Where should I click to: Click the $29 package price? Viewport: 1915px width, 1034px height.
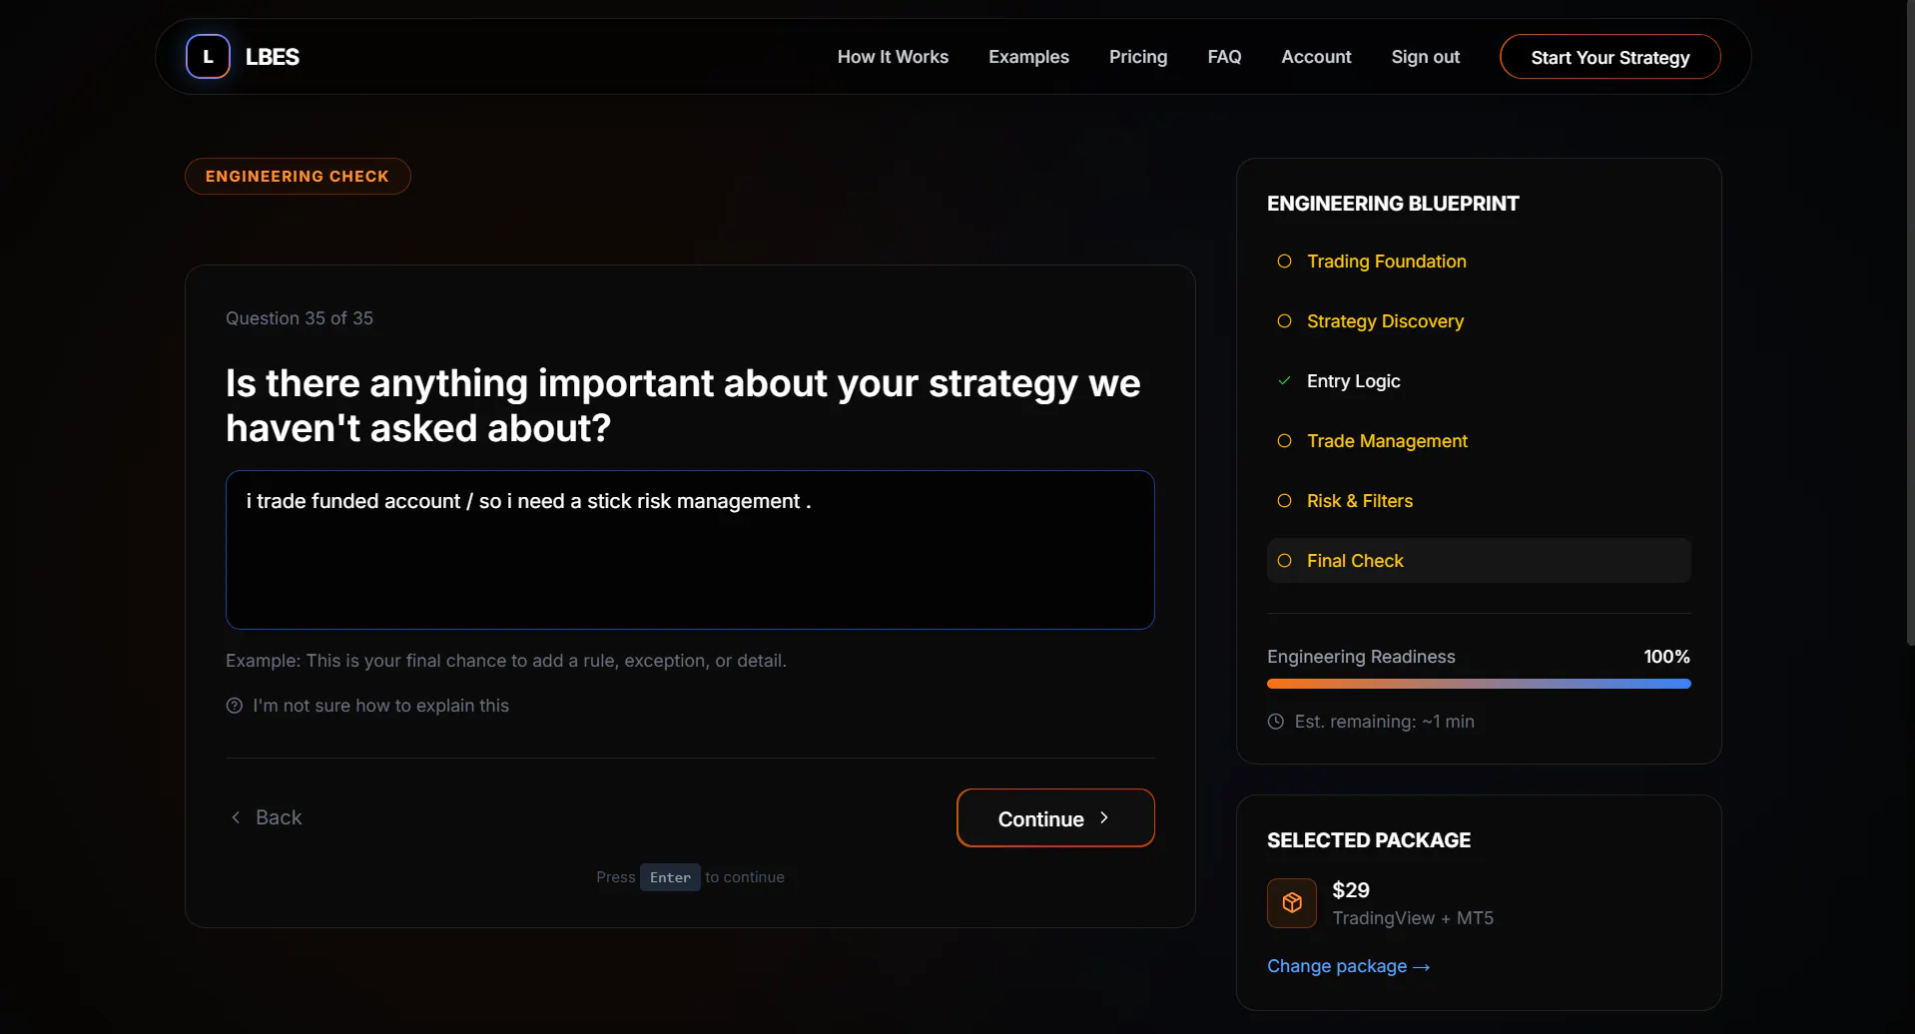(x=1351, y=890)
